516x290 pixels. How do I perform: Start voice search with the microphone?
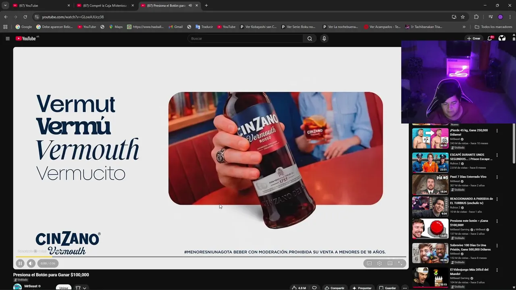coord(324,38)
